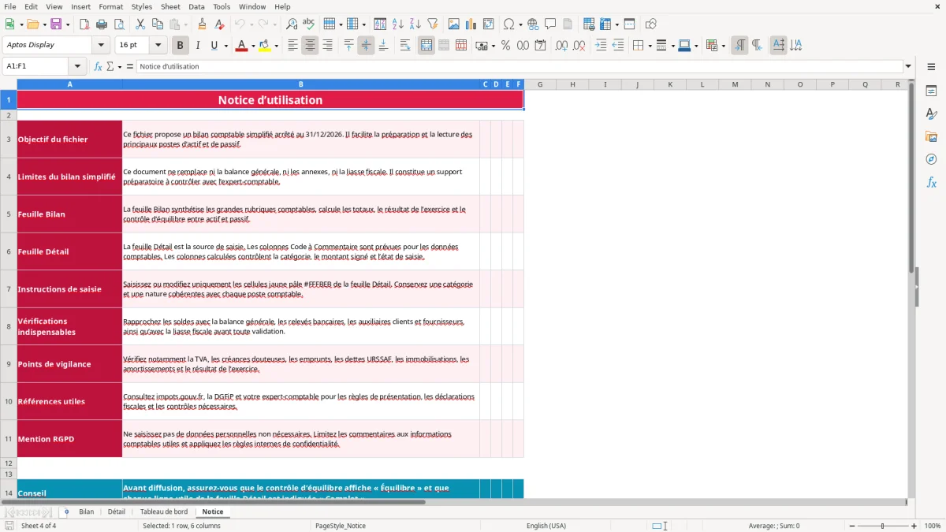
Task: Toggle Bold formatting
Action: (x=180, y=46)
